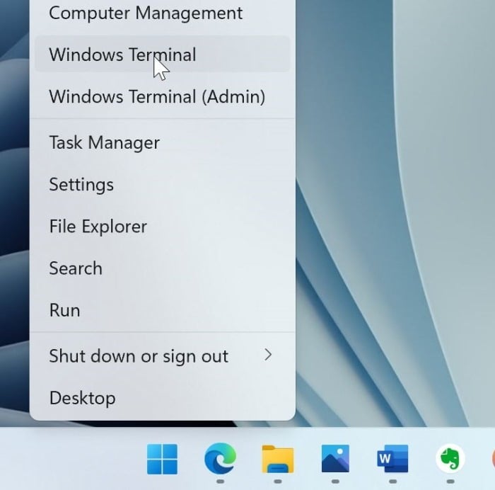This screenshot has width=495, height=490.
Task: Open Task Manager
Action: pos(162,142)
